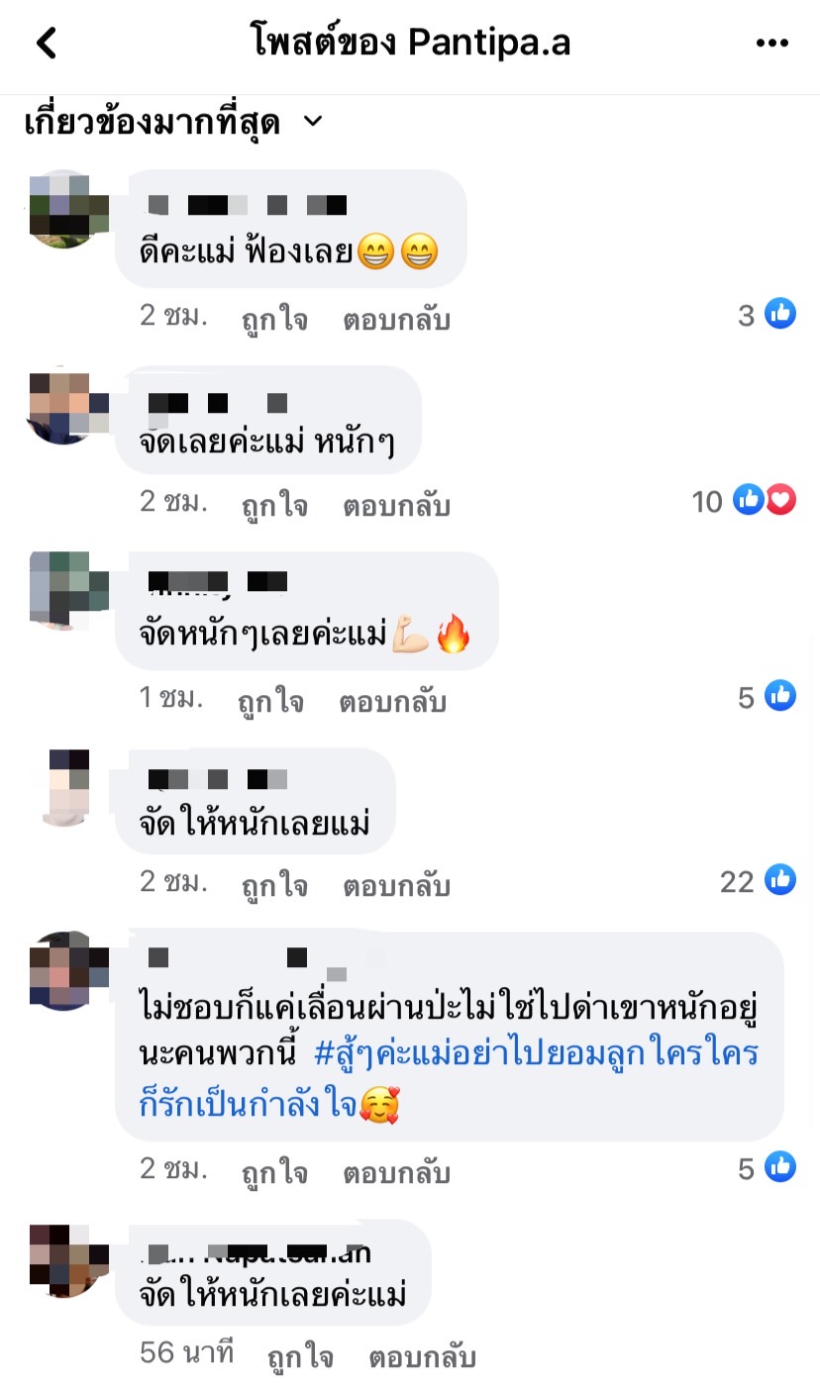Screen dimensions: 820x1385
Task: Tap the like reaction icon showing 3
Action: coord(780,315)
